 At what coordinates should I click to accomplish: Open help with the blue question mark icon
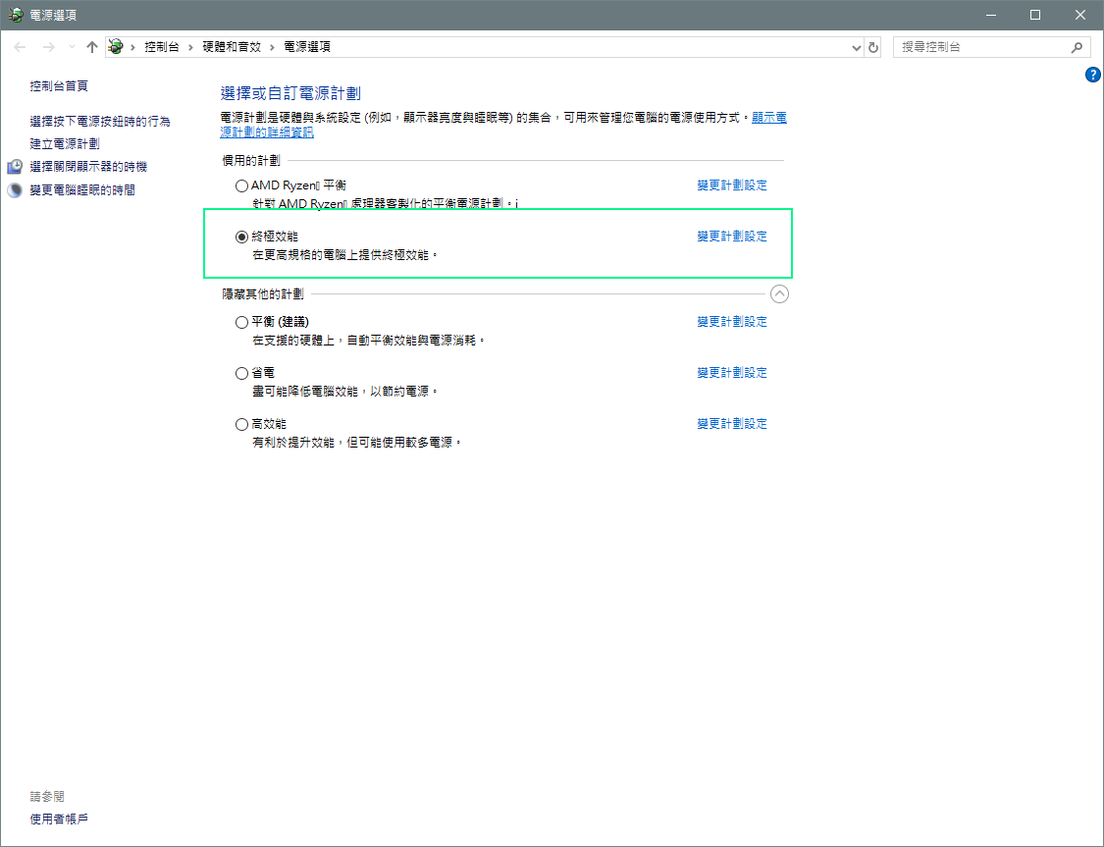[1093, 75]
